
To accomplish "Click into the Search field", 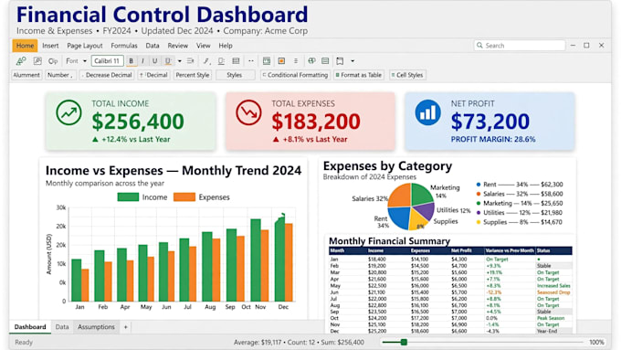I will 520,46.
